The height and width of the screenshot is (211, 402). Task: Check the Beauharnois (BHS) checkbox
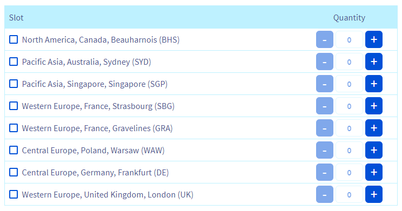click(14, 40)
